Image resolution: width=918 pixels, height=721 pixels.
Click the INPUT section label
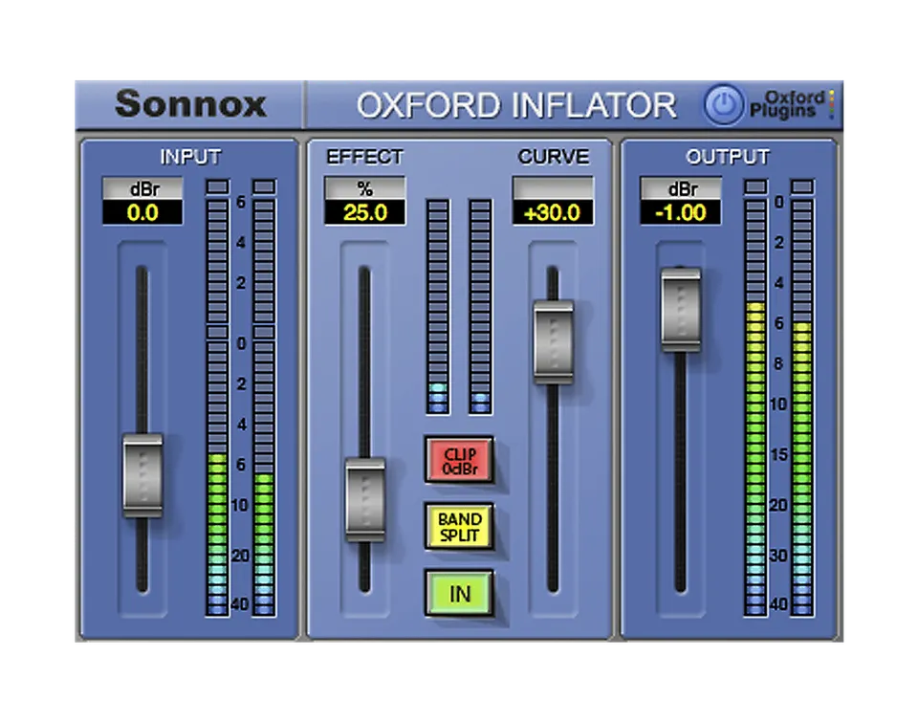tap(191, 157)
